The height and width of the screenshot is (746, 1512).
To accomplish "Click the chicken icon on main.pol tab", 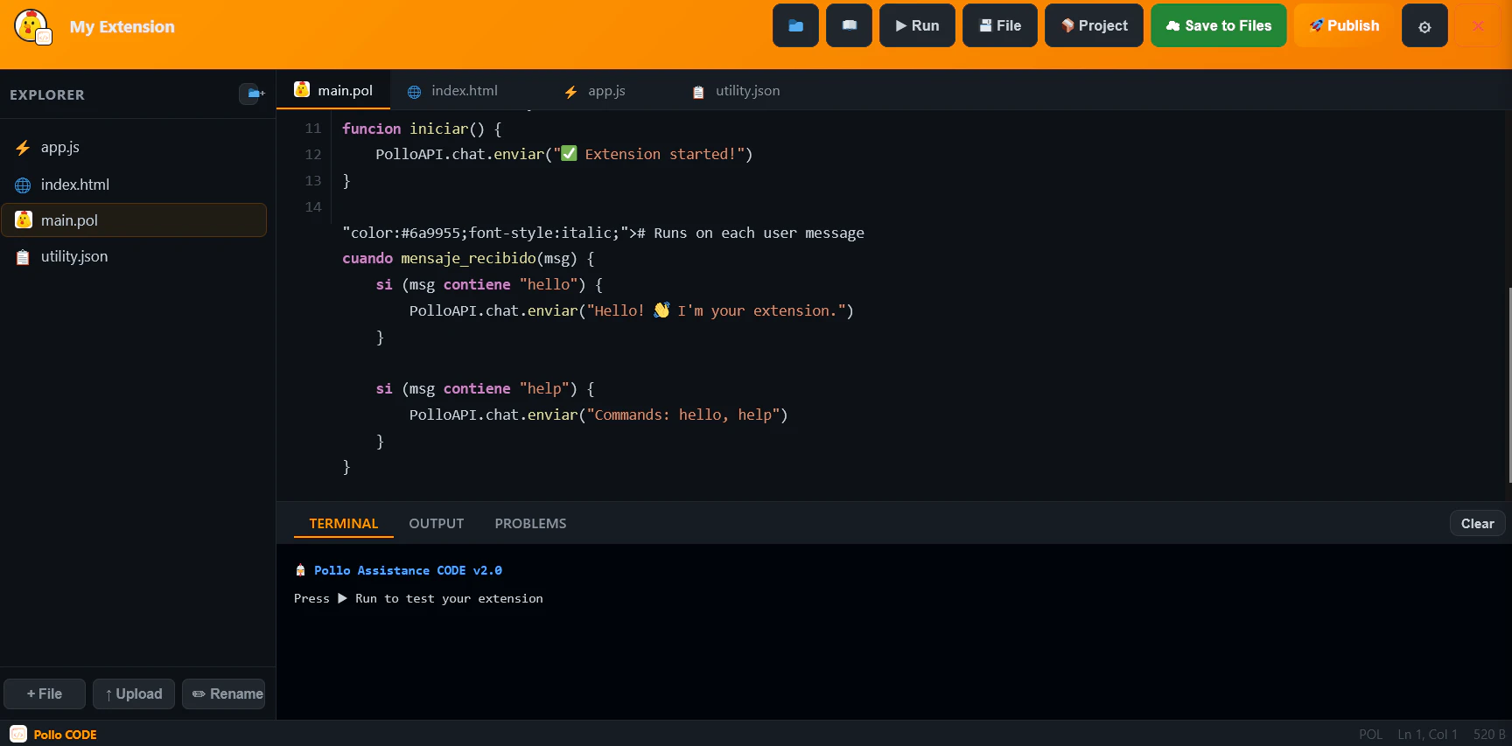I will [302, 89].
